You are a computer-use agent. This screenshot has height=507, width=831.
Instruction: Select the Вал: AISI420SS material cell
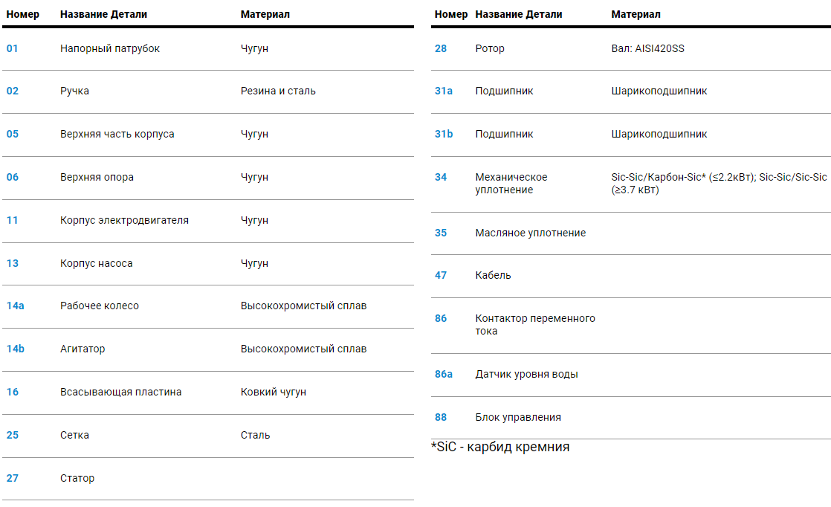648,48
